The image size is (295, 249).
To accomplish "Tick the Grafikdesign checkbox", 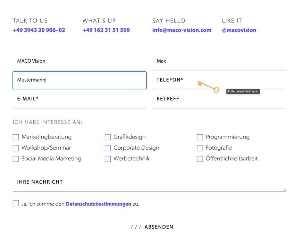I will pyautogui.click(x=108, y=137).
